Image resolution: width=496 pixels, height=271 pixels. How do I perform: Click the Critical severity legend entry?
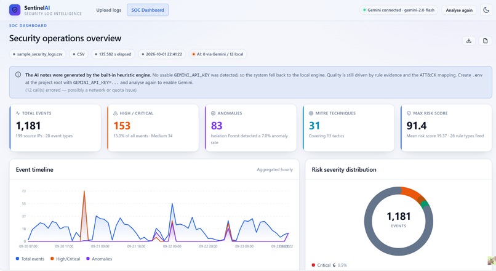point(329,265)
